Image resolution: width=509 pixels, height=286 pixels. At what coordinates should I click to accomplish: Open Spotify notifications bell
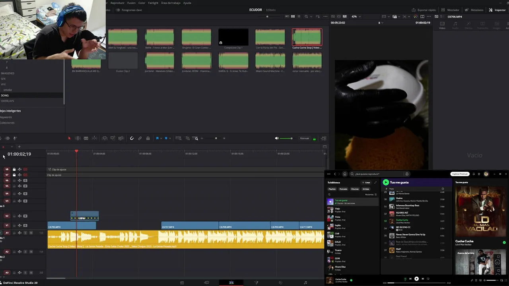click(474, 174)
